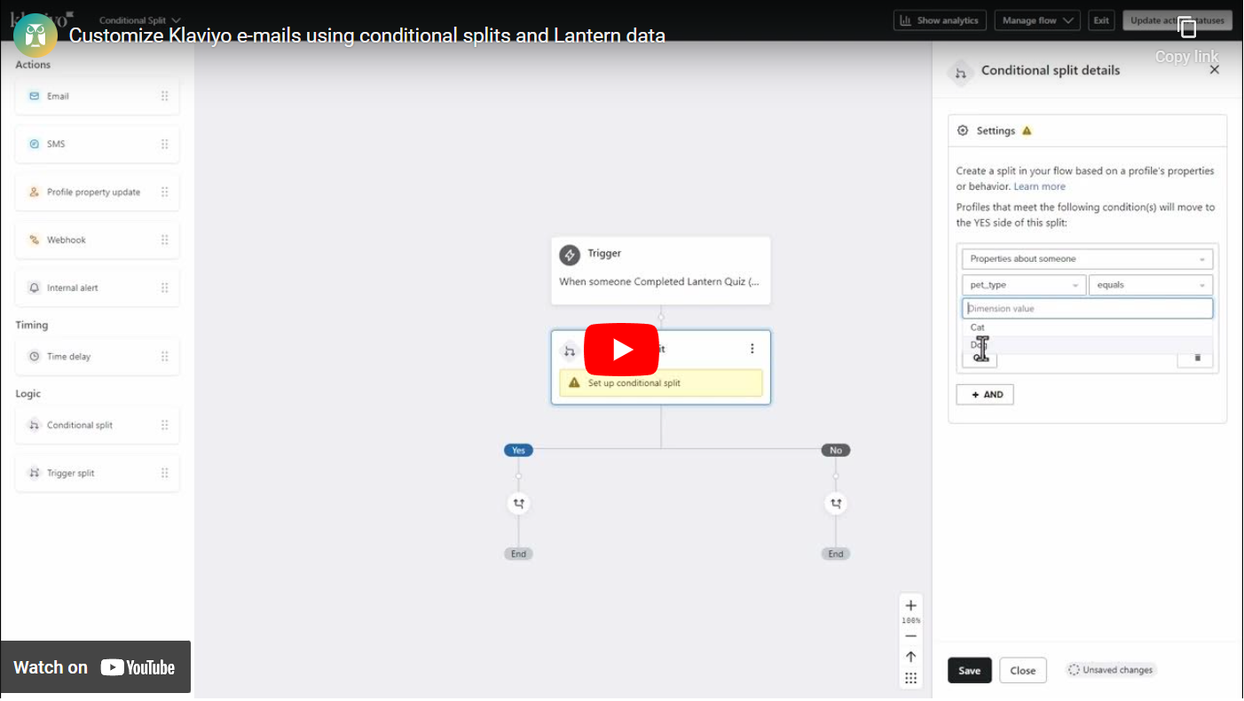This screenshot has width=1244, height=701.
Task: Click the Profile property update label
Action: pyautogui.click(x=93, y=192)
